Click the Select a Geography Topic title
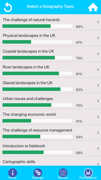The image size is (101, 180). pos(50,6)
